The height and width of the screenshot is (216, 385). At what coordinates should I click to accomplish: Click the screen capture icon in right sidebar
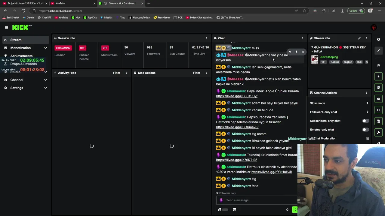378,65
